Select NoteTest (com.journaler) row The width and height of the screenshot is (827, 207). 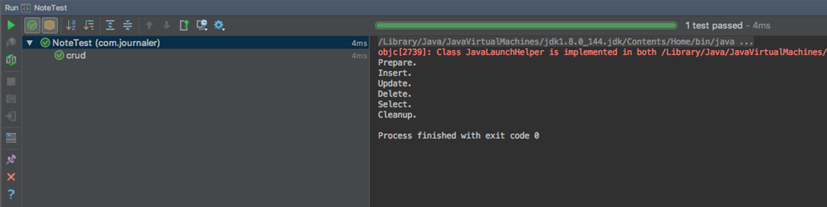(x=195, y=43)
